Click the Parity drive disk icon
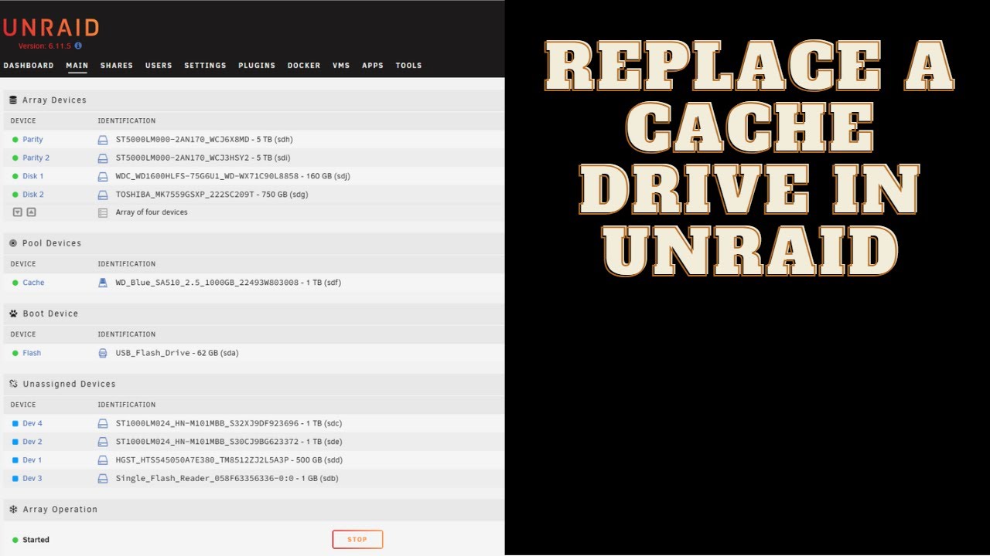Viewport: 990px width, 556px height. (x=103, y=140)
